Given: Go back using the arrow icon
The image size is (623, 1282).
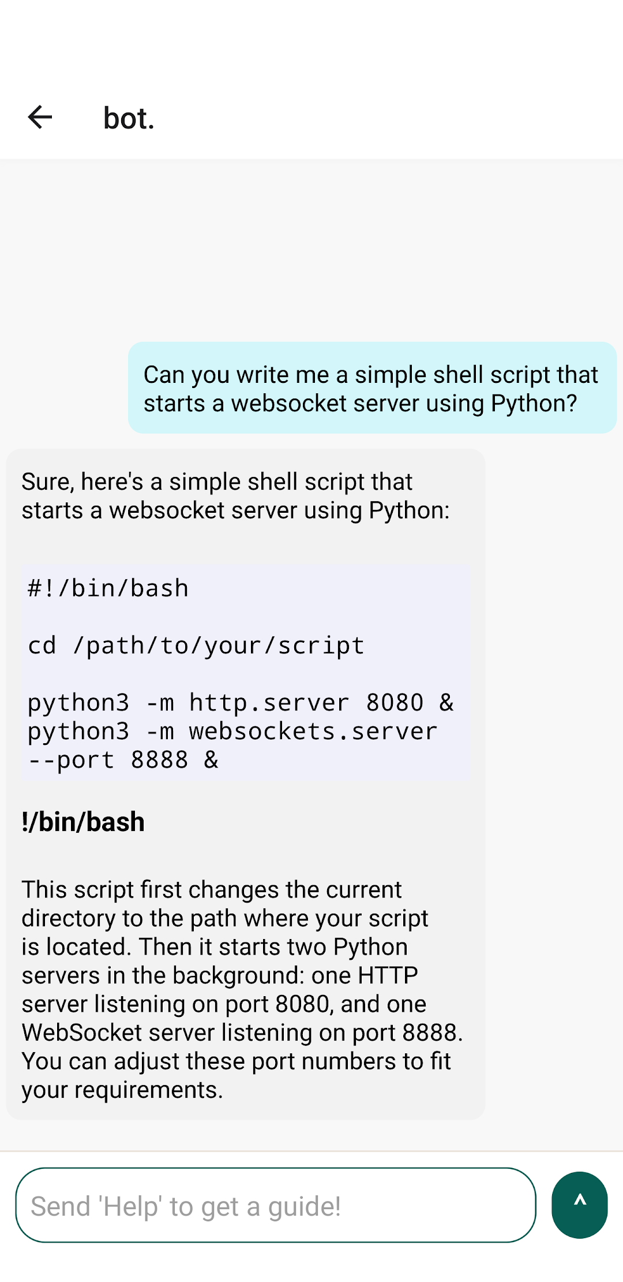Looking at the screenshot, I should [x=40, y=117].
